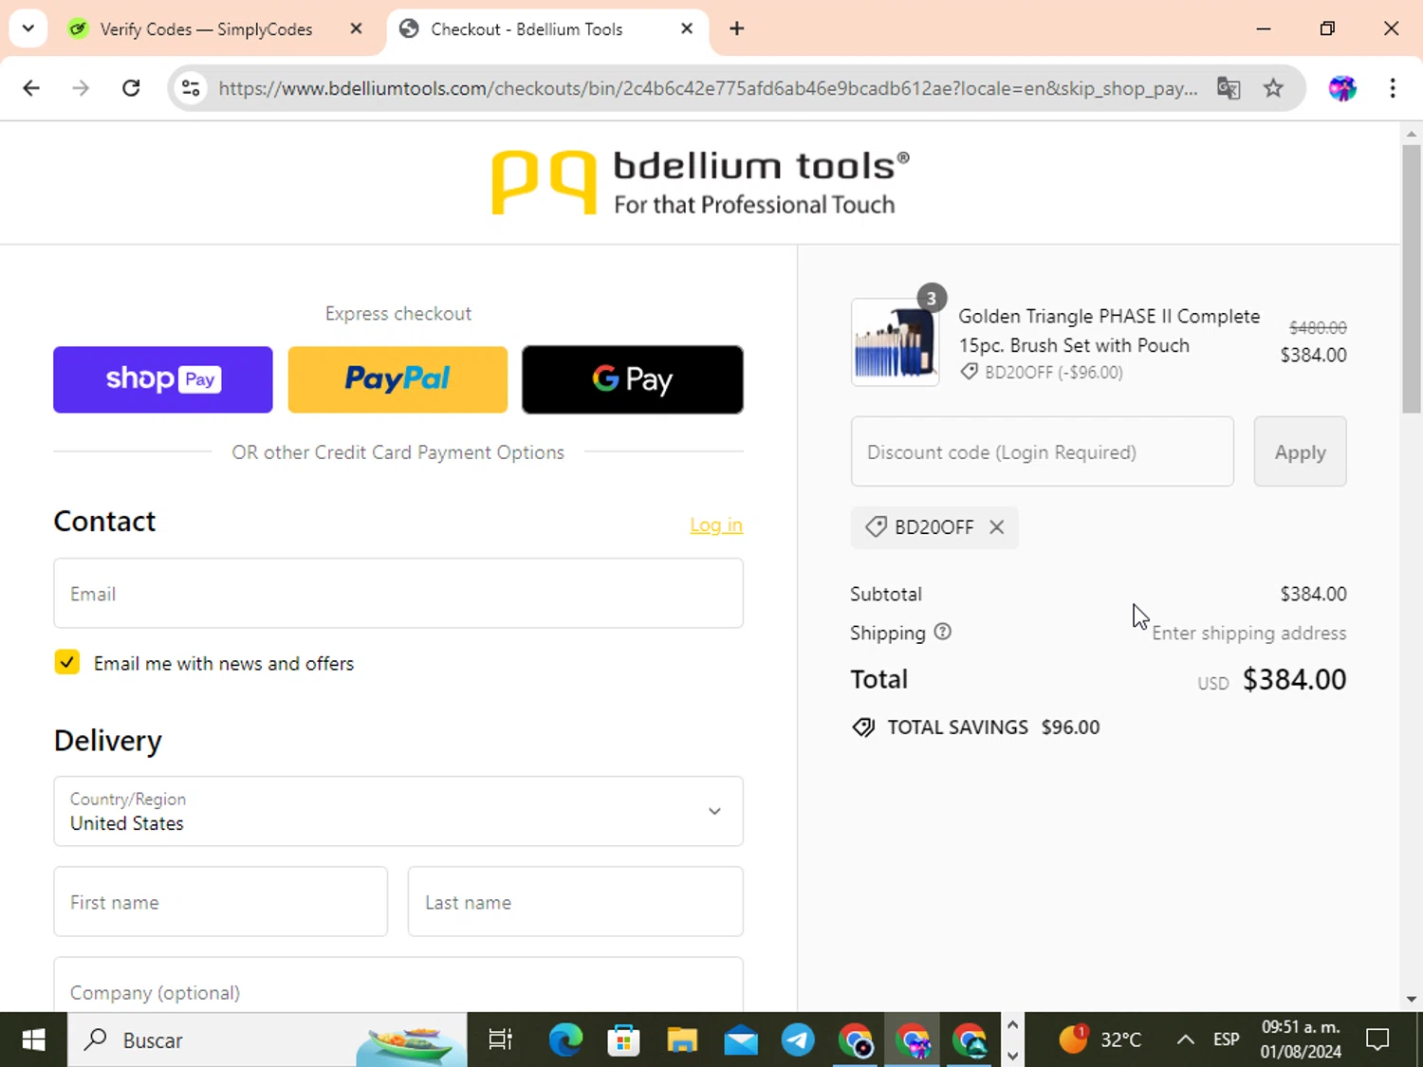
Task: Click the Golden Triangle PHASE II product title
Action: tap(1109, 330)
